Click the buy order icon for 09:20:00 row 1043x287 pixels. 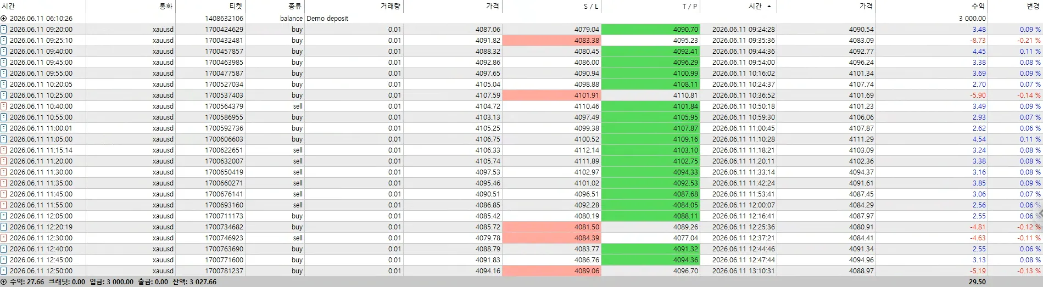(4, 29)
